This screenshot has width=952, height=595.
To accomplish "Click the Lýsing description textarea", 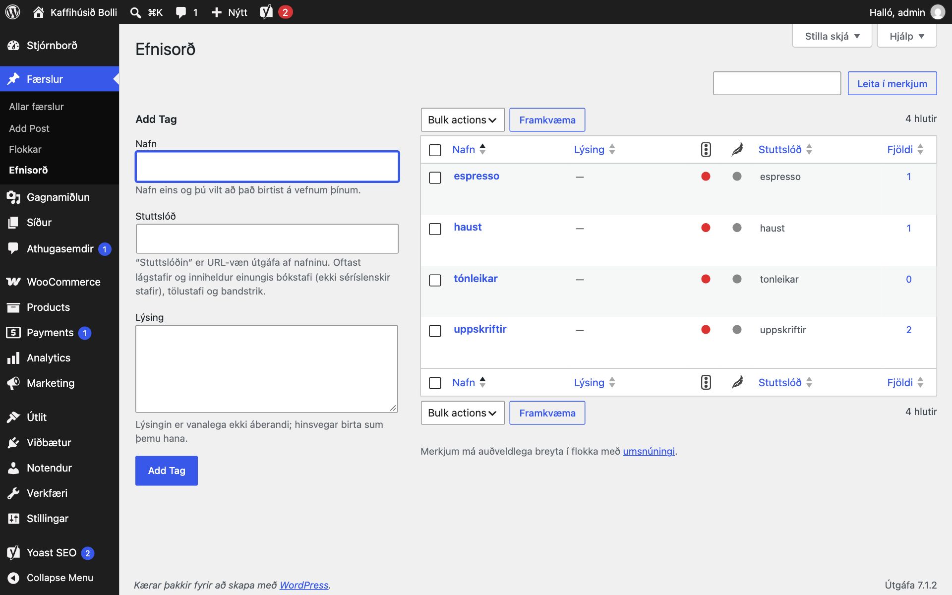I will point(267,369).
